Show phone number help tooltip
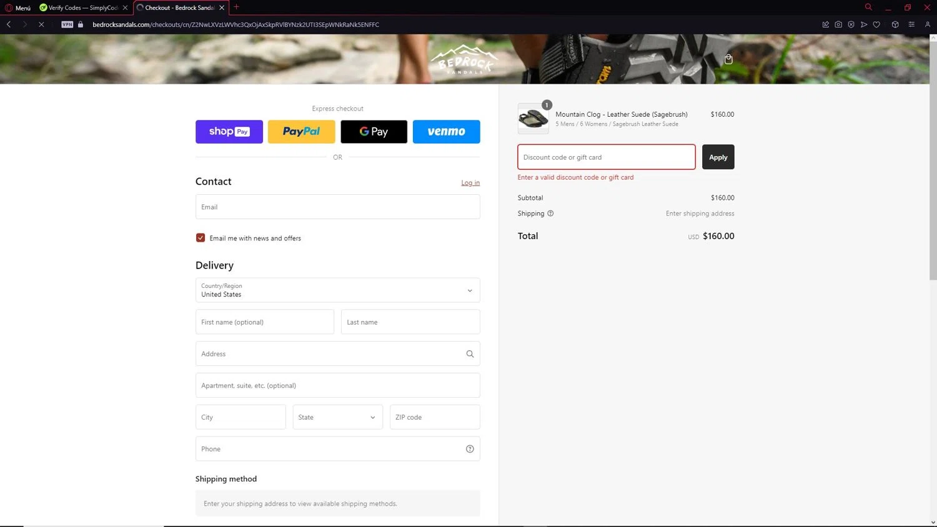Screen dimensions: 937x527 (x=470, y=449)
